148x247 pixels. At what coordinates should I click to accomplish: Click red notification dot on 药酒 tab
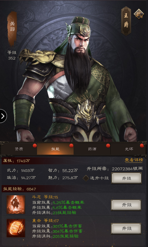point(108,146)
